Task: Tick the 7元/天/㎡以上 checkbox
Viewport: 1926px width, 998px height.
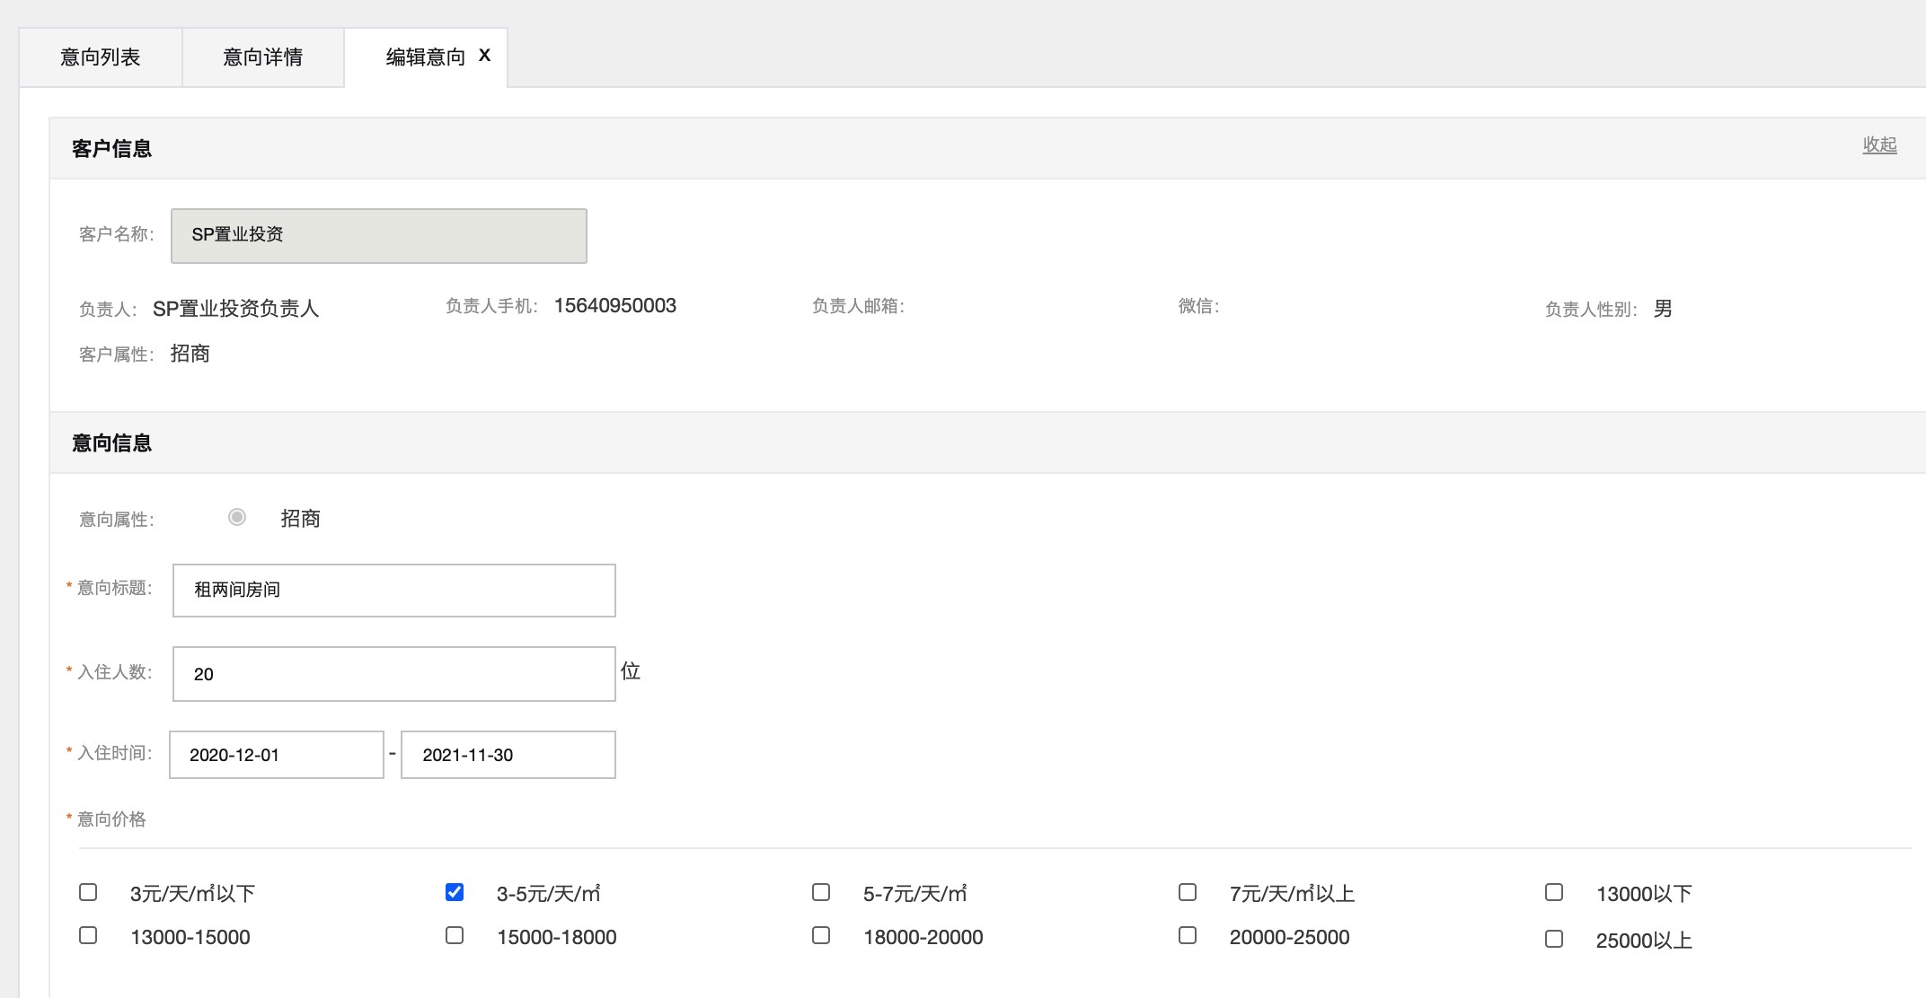Action: point(1188,892)
